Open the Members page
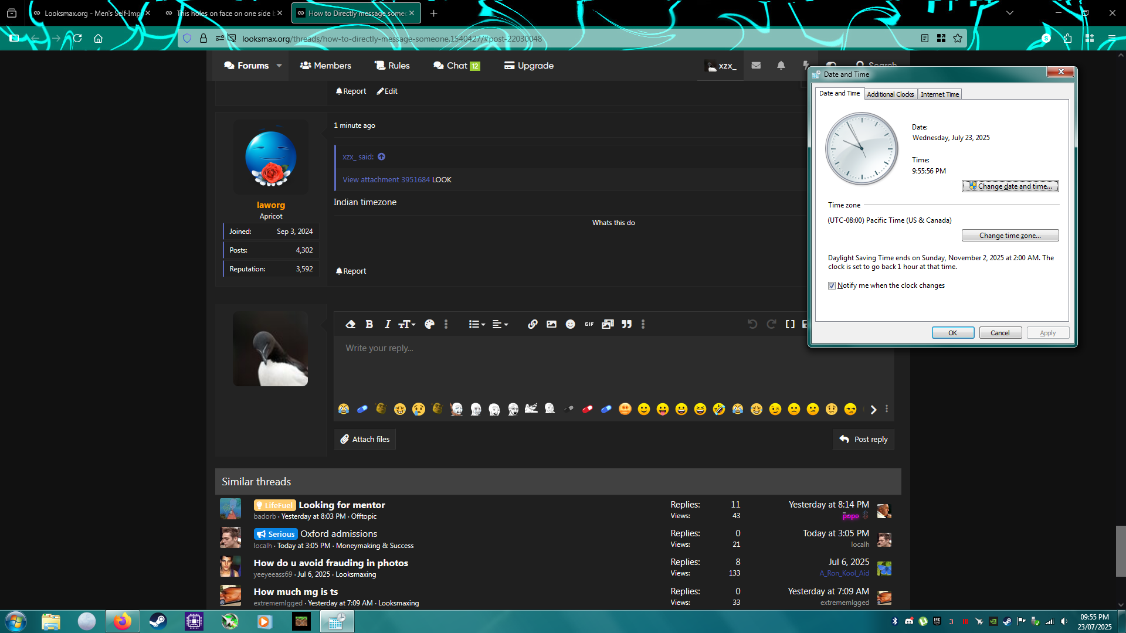The height and width of the screenshot is (633, 1126). 325,66
